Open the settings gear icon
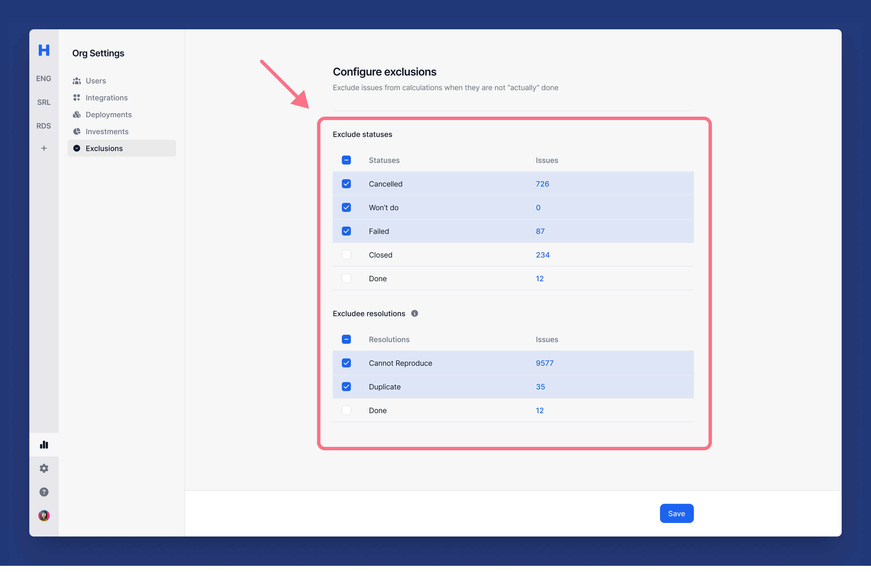 44,468
